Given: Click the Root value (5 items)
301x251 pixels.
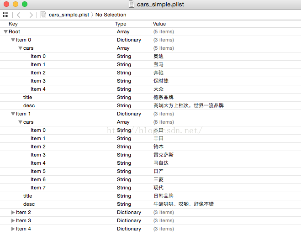Looking at the screenshot, I should click(164, 31).
